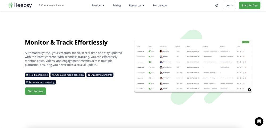Viewport: 266px width, 128px height.
Task: Enable the paused Influence Ignite toggle
Action: coord(150,67)
